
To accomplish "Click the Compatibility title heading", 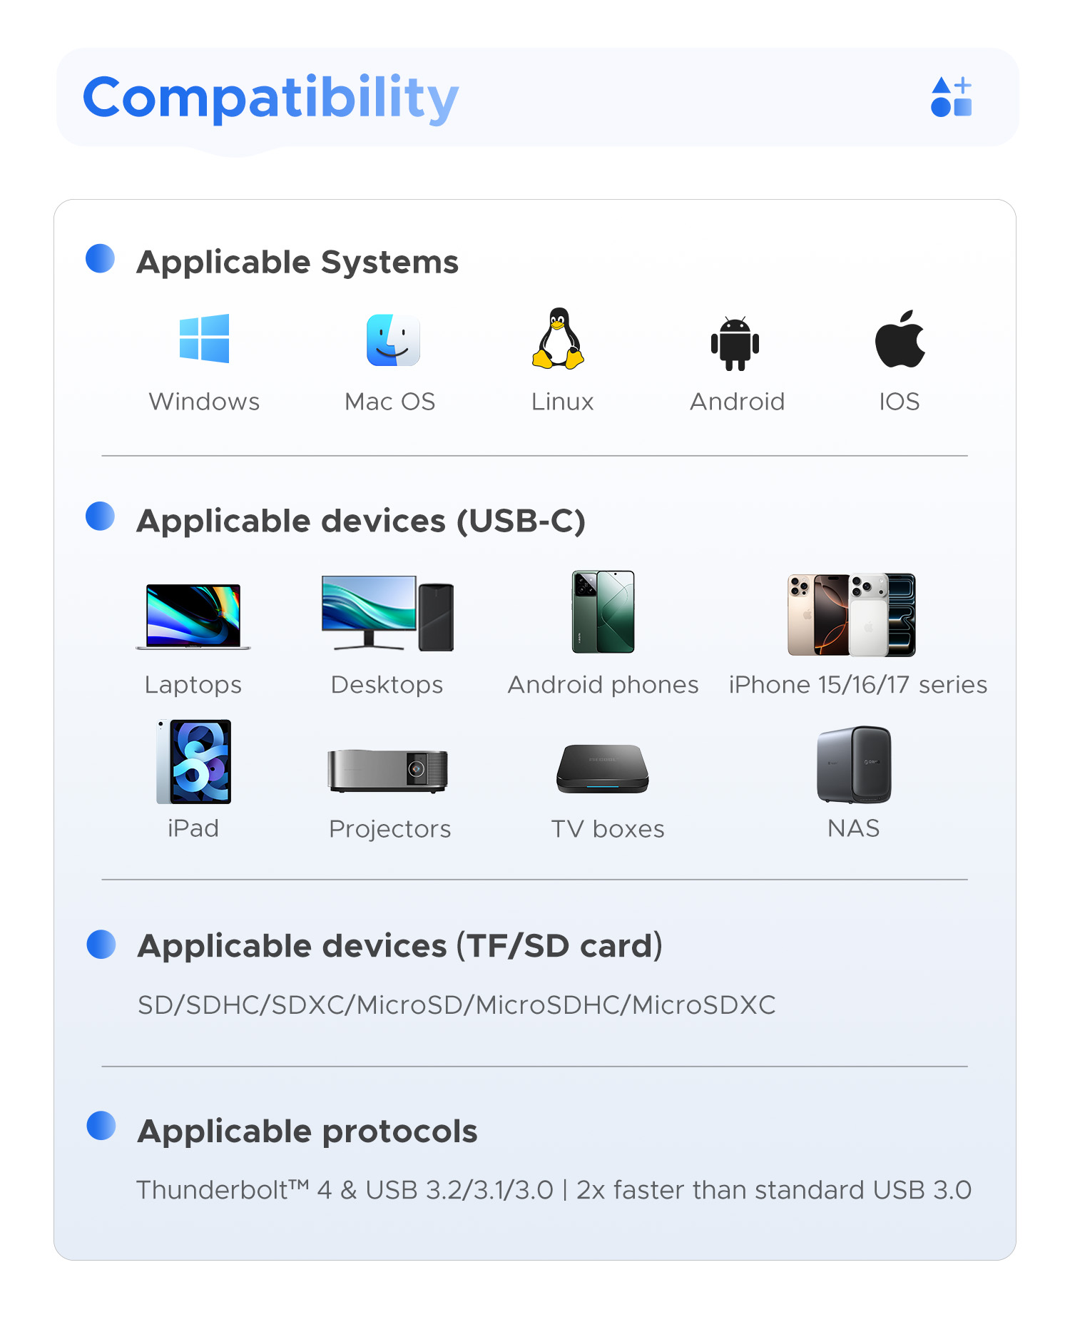I will (271, 98).
